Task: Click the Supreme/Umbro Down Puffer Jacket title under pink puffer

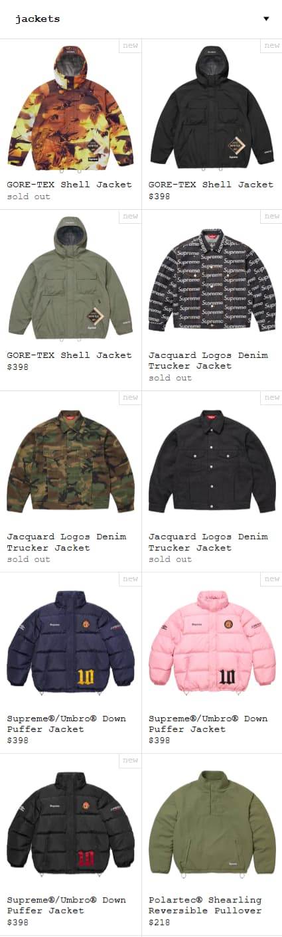Action: click(208, 724)
